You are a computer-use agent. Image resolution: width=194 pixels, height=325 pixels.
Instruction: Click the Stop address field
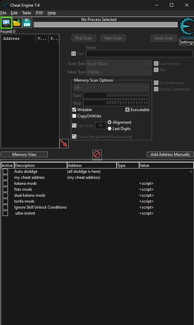click(116, 103)
